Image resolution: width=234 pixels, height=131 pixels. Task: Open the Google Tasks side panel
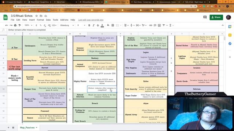pos(230,44)
